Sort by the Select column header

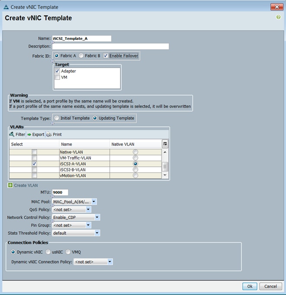click(34, 144)
